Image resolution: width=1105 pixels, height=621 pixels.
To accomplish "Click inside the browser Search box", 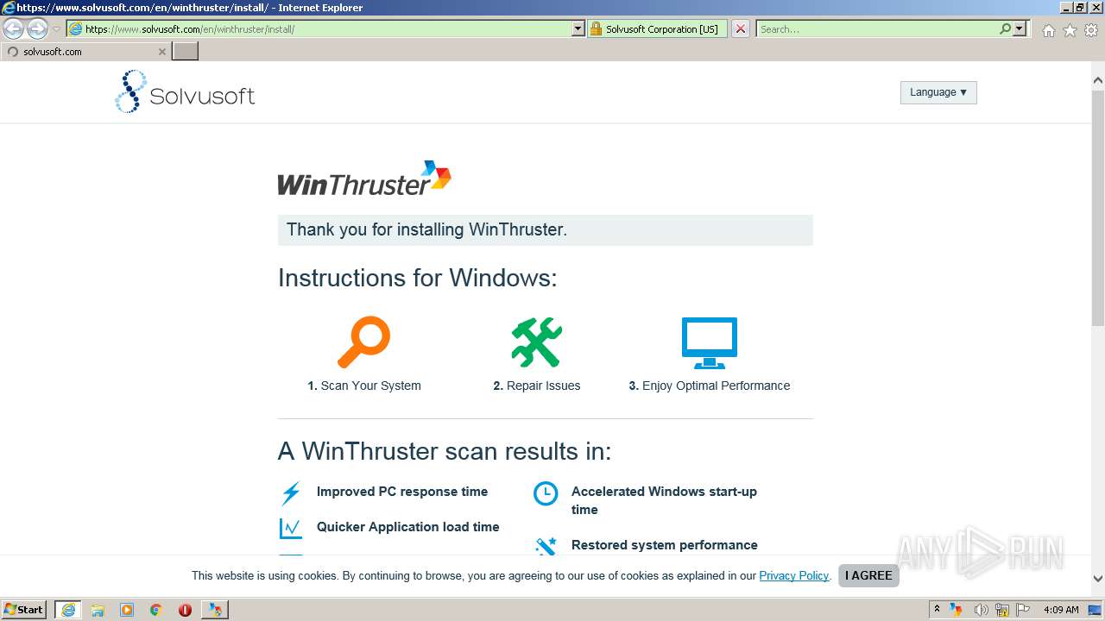I will tap(876, 28).
